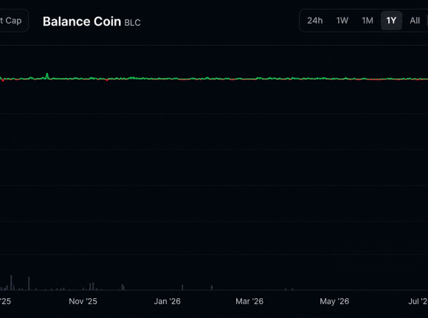The height and width of the screenshot is (318, 428).
Task: Click the Mar '26 axis label
Action: click(x=249, y=301)
